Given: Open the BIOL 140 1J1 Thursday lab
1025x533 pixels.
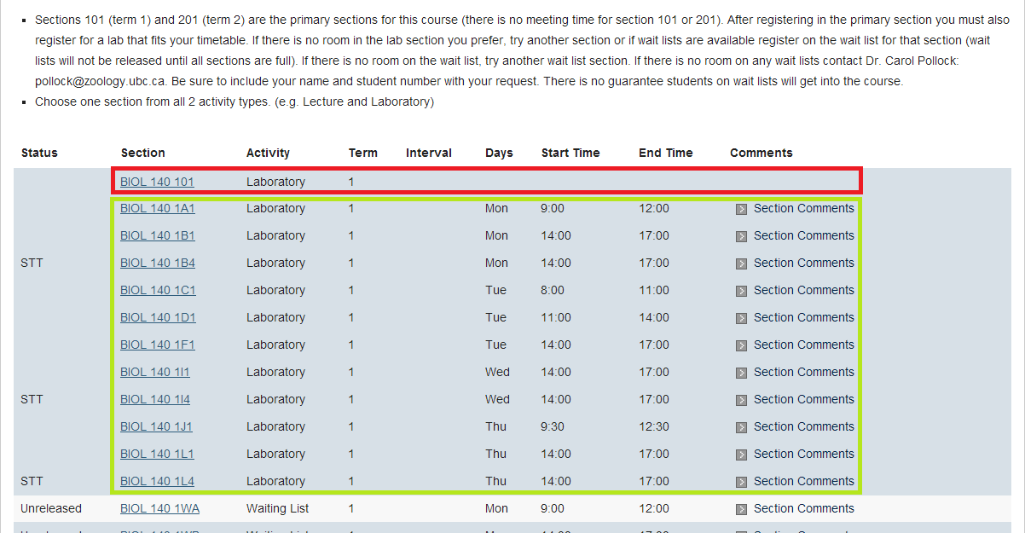Looking at the screenshot, I should (156, 426).
